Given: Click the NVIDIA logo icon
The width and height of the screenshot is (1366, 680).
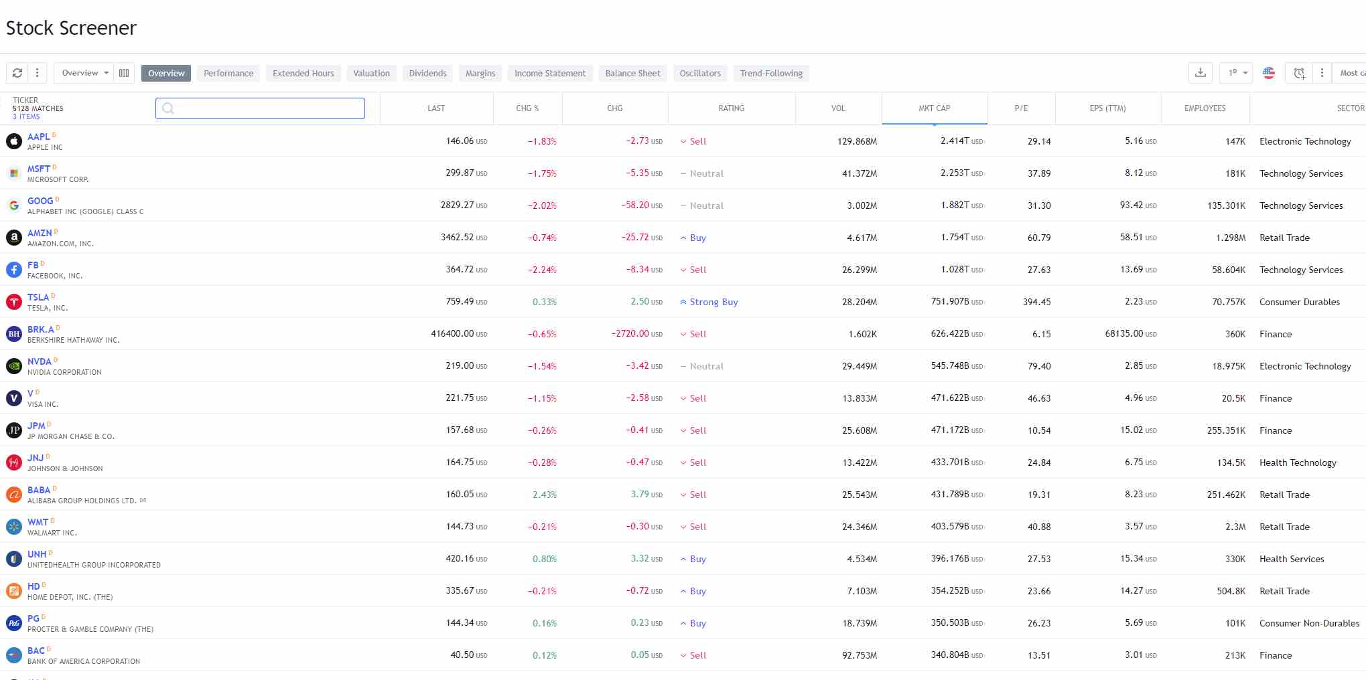Looking at the screenshot, I should coord(14,366).
